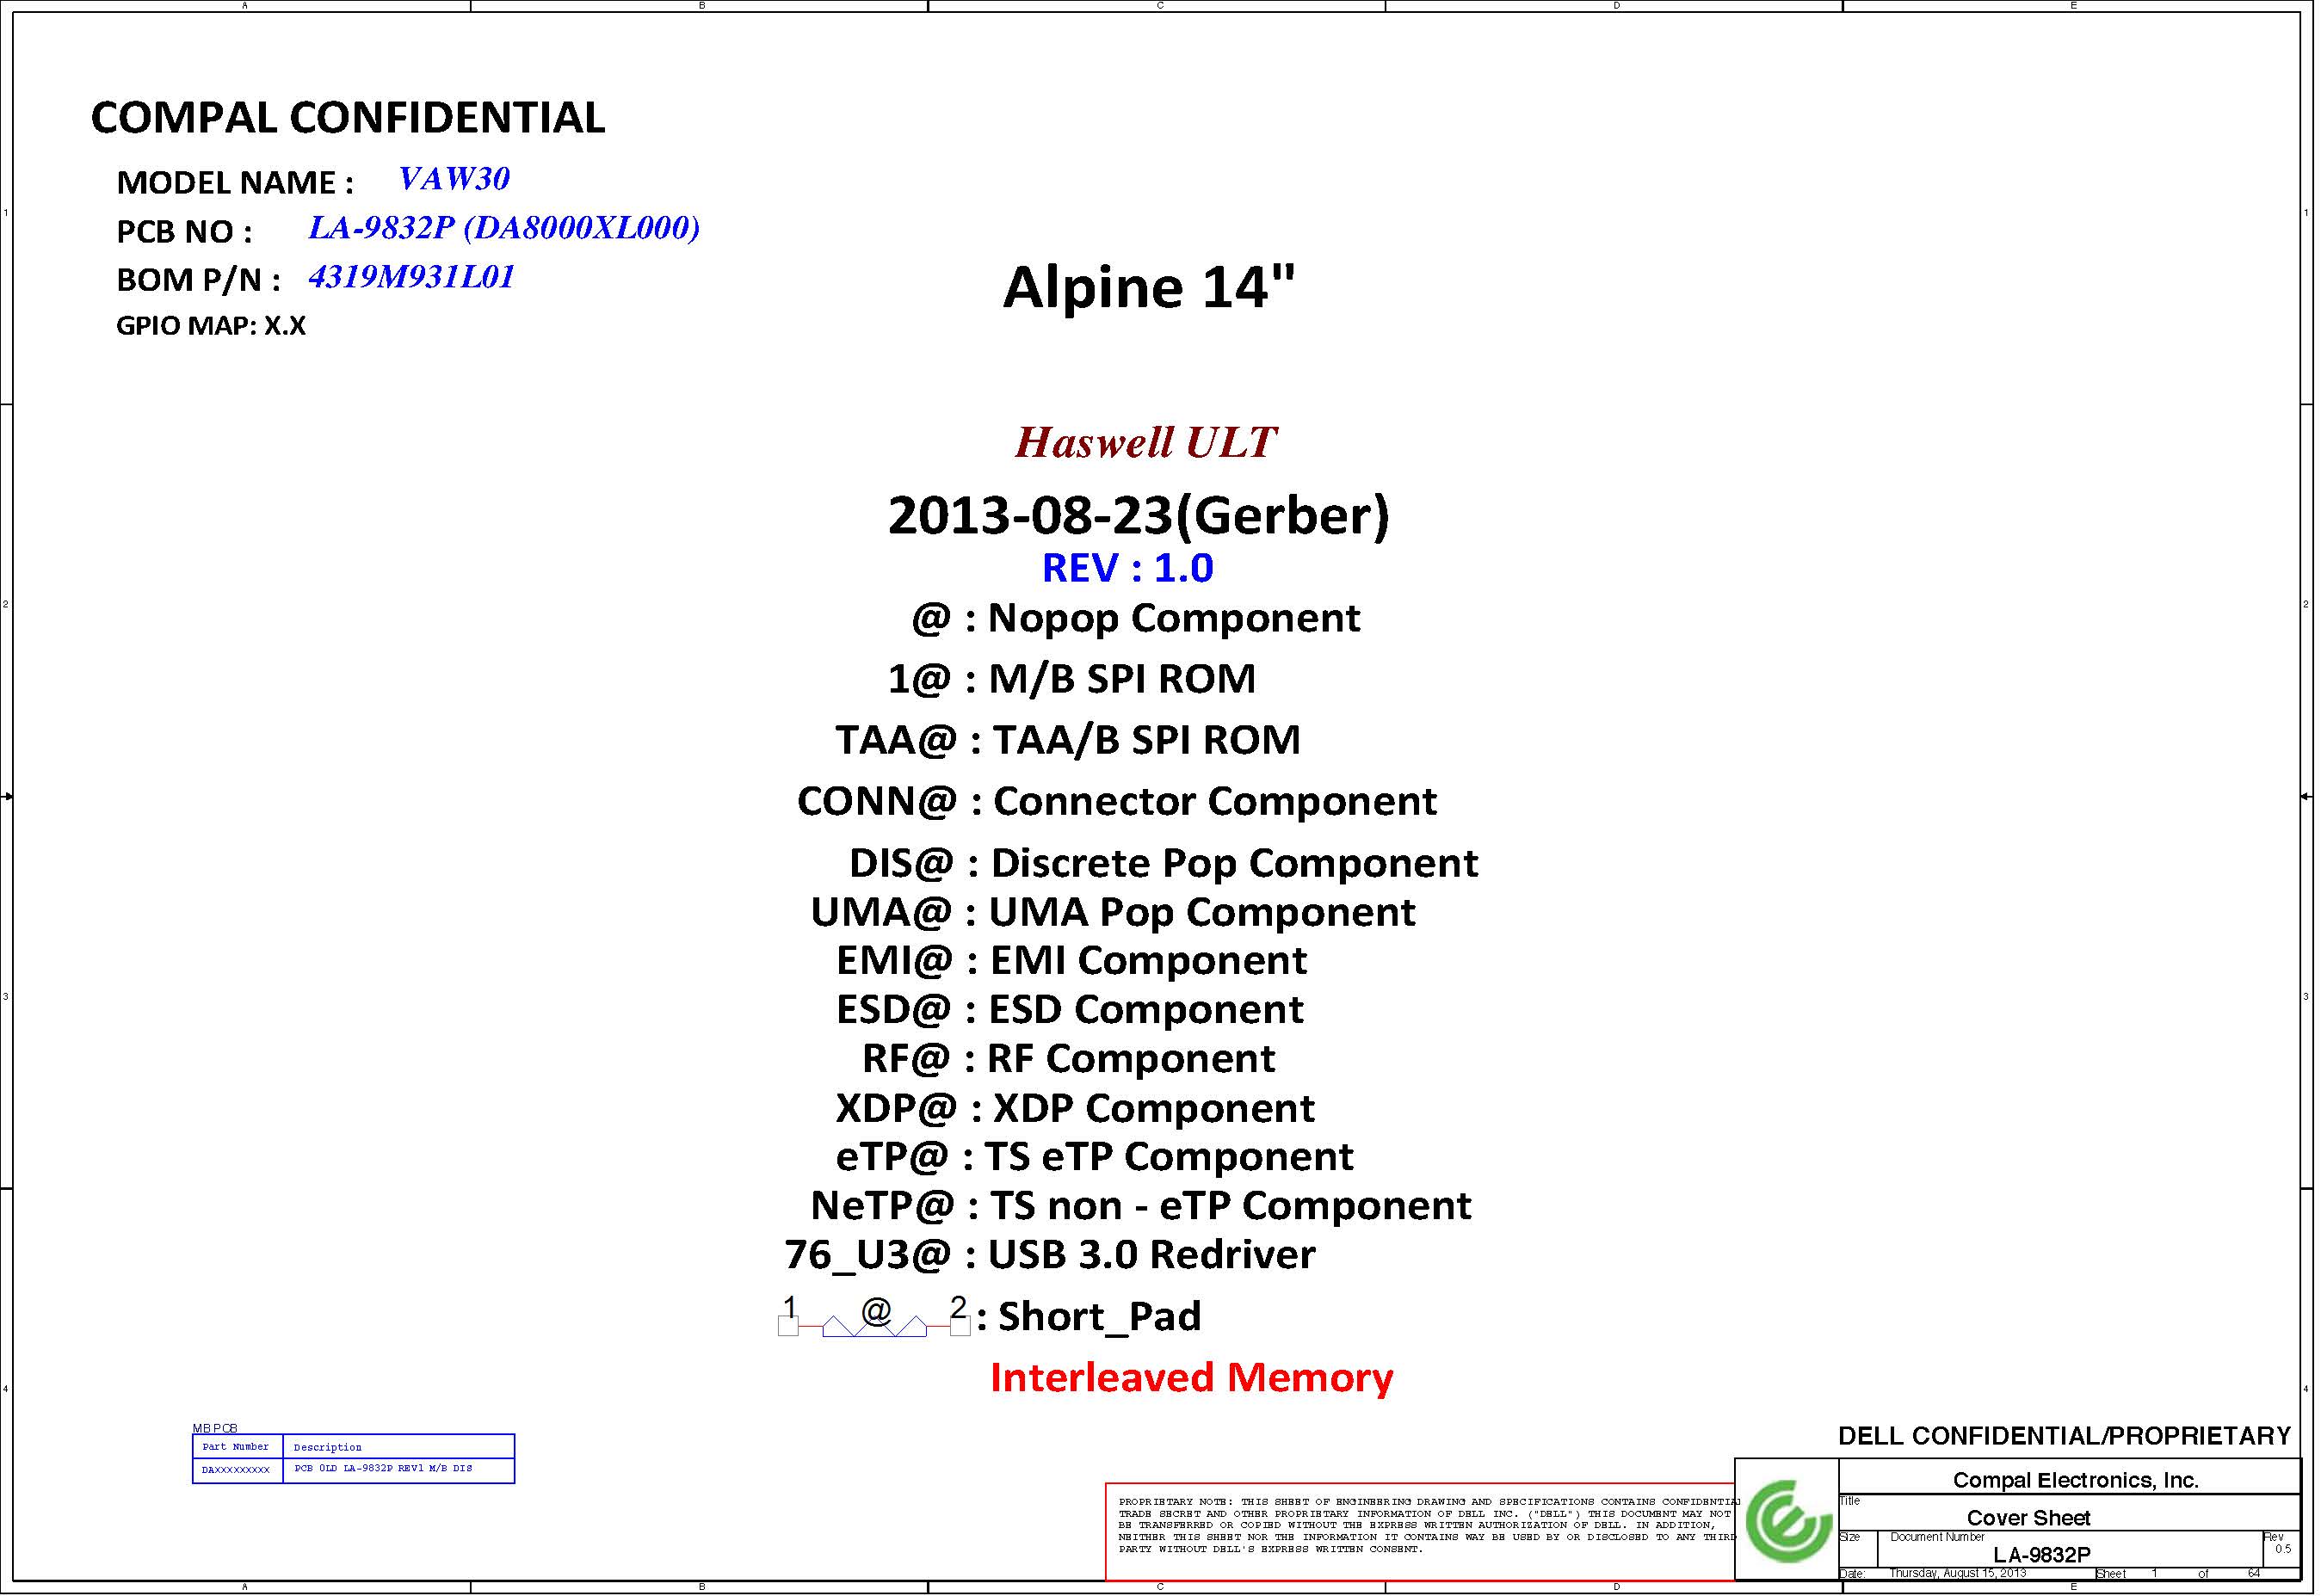This screenshot has height=1596, width=2321.
Task: Click the green Compal logo in title block
Action: click(x=1788, y=1521)
